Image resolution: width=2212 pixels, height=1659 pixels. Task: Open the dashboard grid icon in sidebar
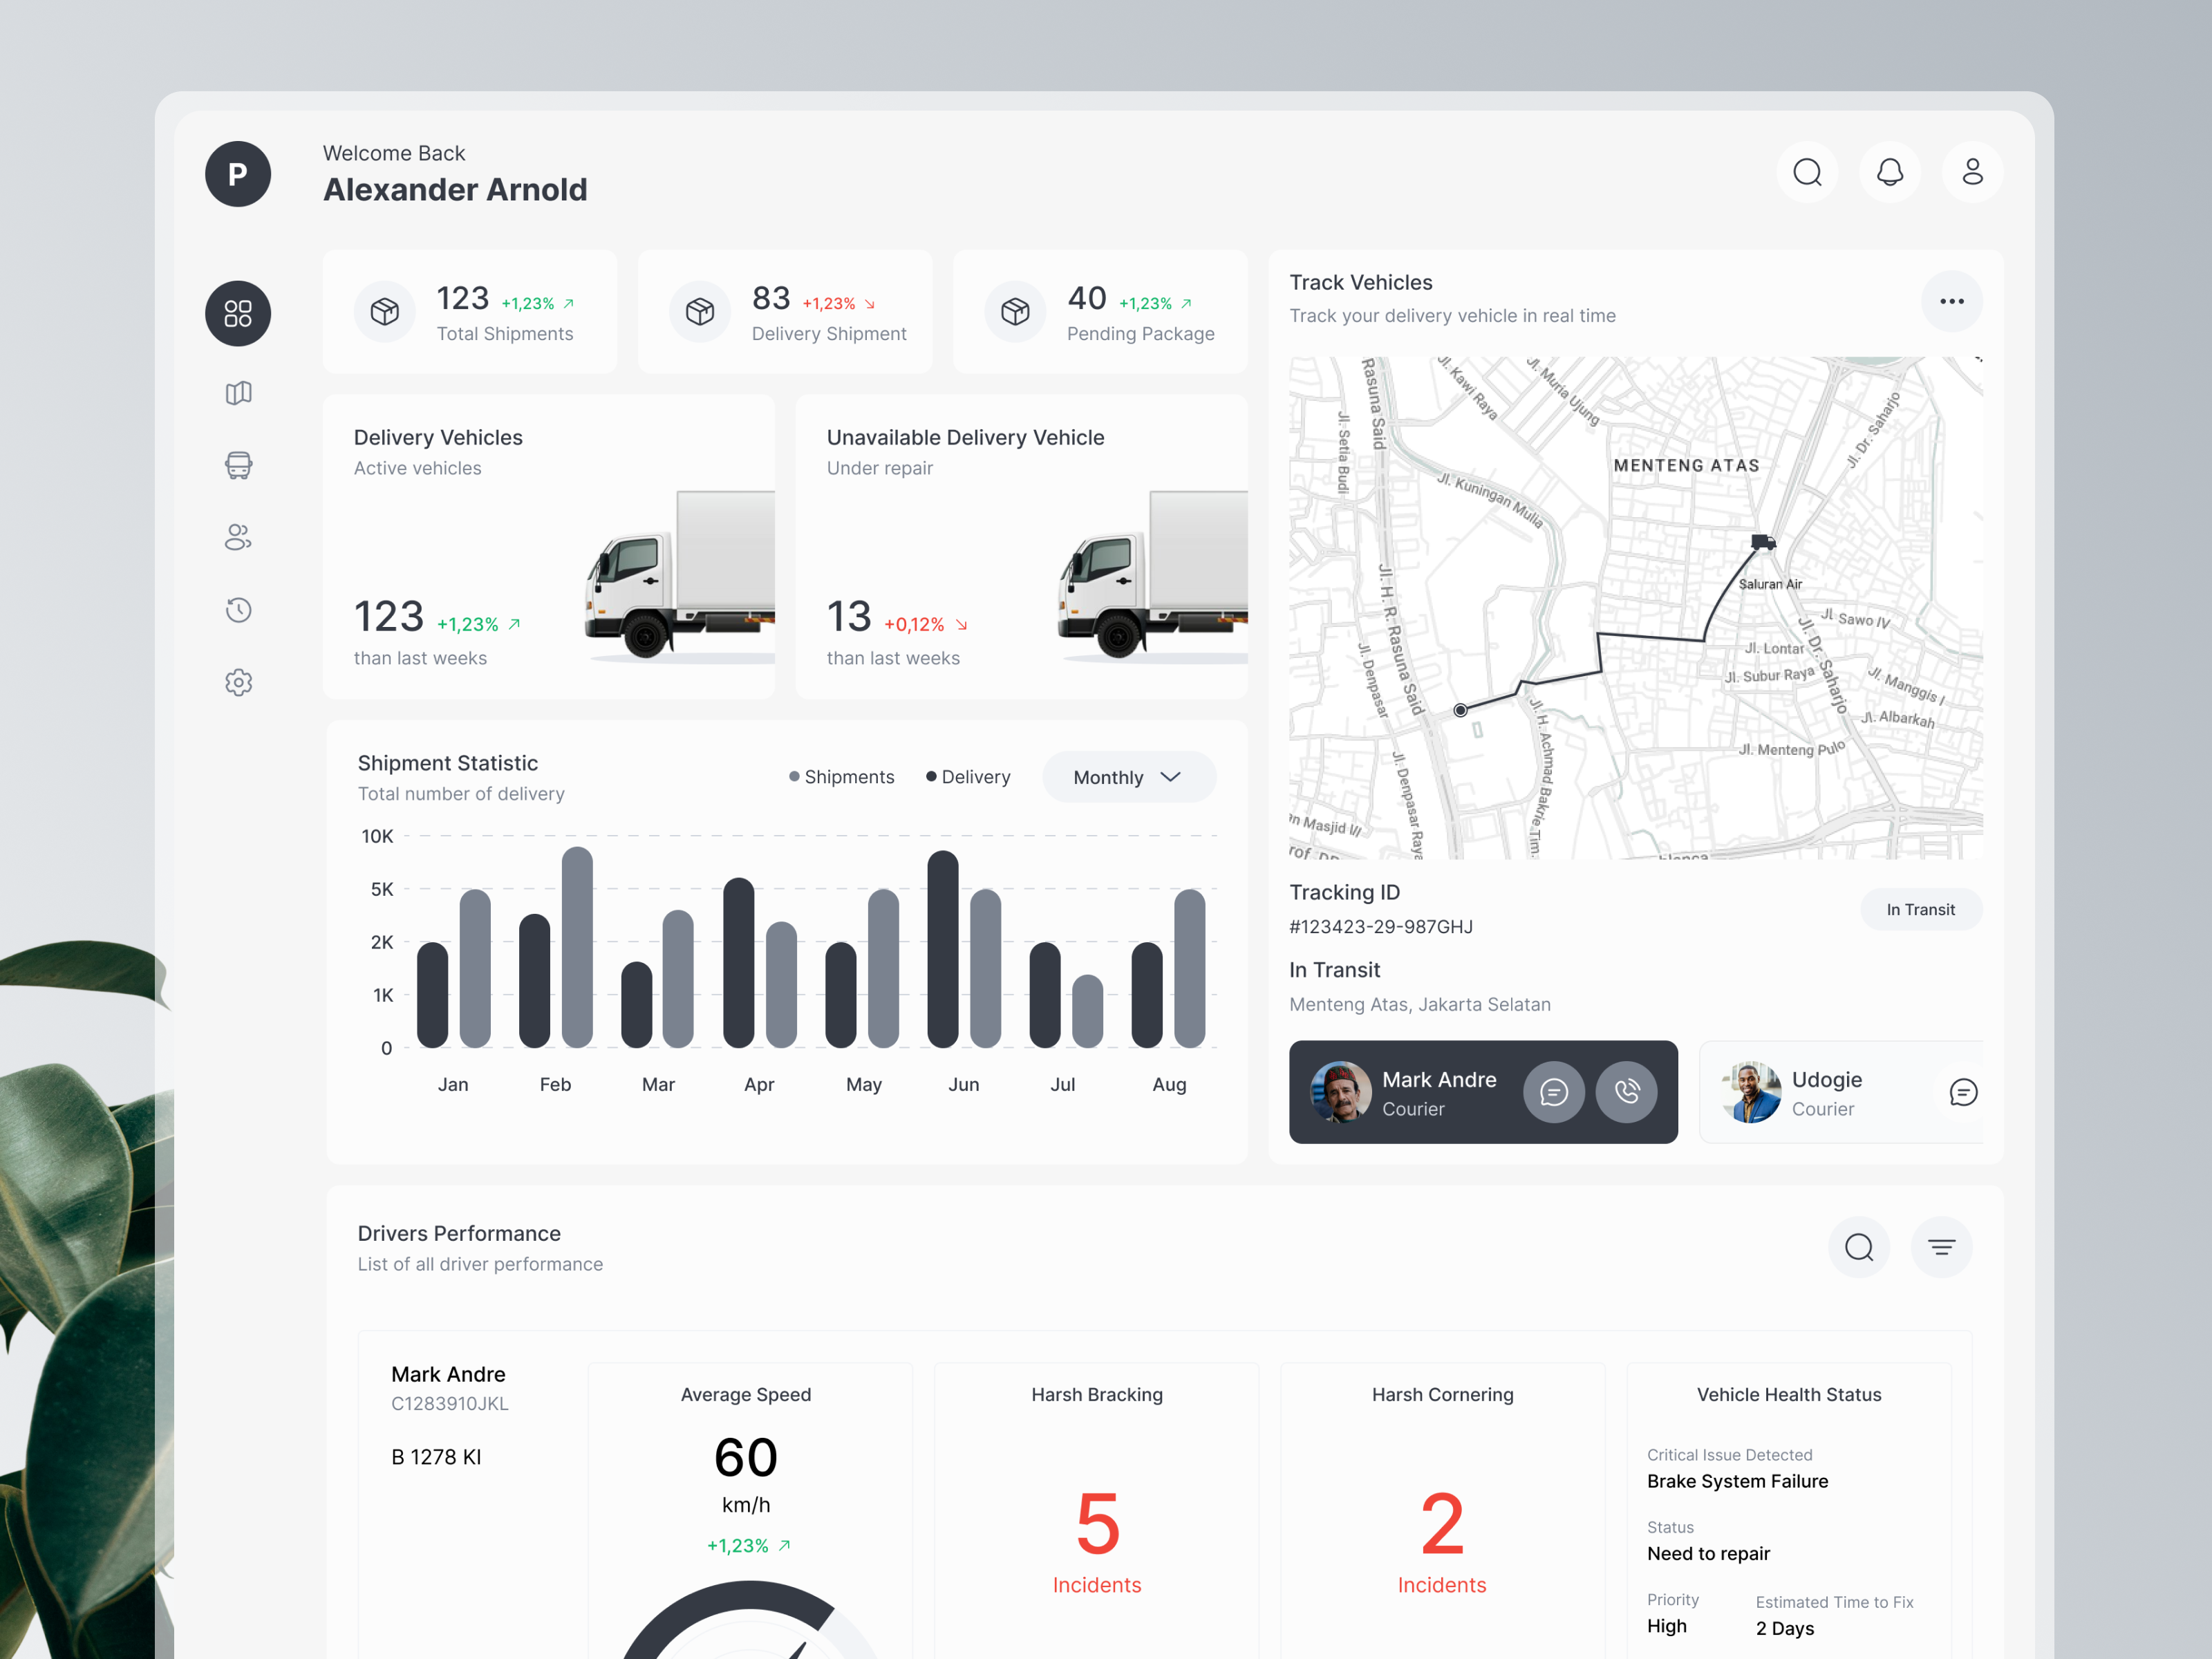[x=238, y=314]
